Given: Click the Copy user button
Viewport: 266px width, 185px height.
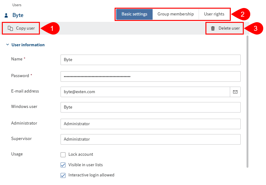Looking at the screenshot, I should (20, 28).
